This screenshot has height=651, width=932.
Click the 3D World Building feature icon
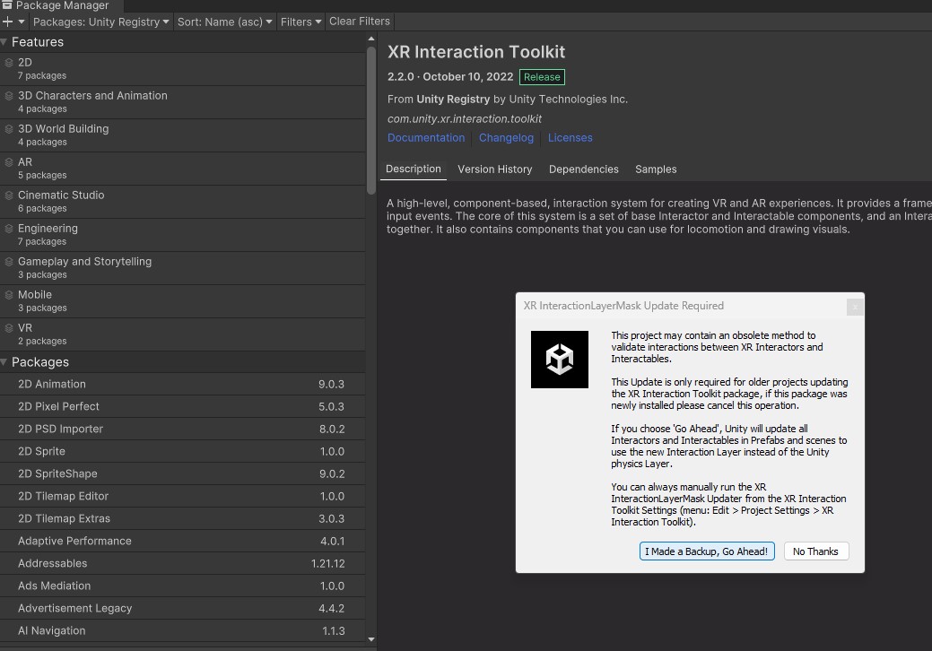[9, 129]
